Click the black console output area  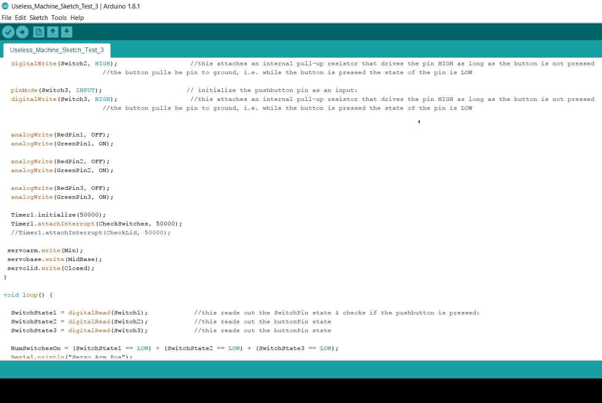coord(301,391)
